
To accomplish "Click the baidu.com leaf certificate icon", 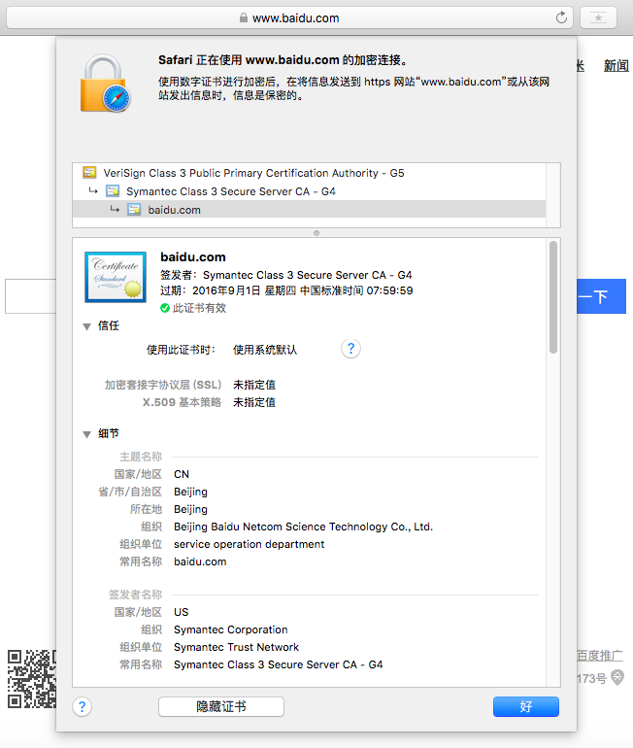I will (134, 210).
